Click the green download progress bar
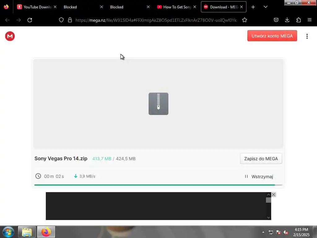The image size is (317, 238). tap(158, 185)
